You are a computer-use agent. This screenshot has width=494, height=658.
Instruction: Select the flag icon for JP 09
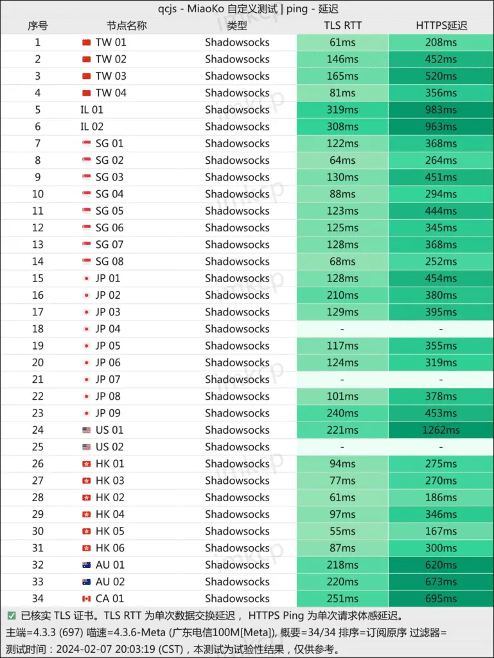click(x=87, y=413)
